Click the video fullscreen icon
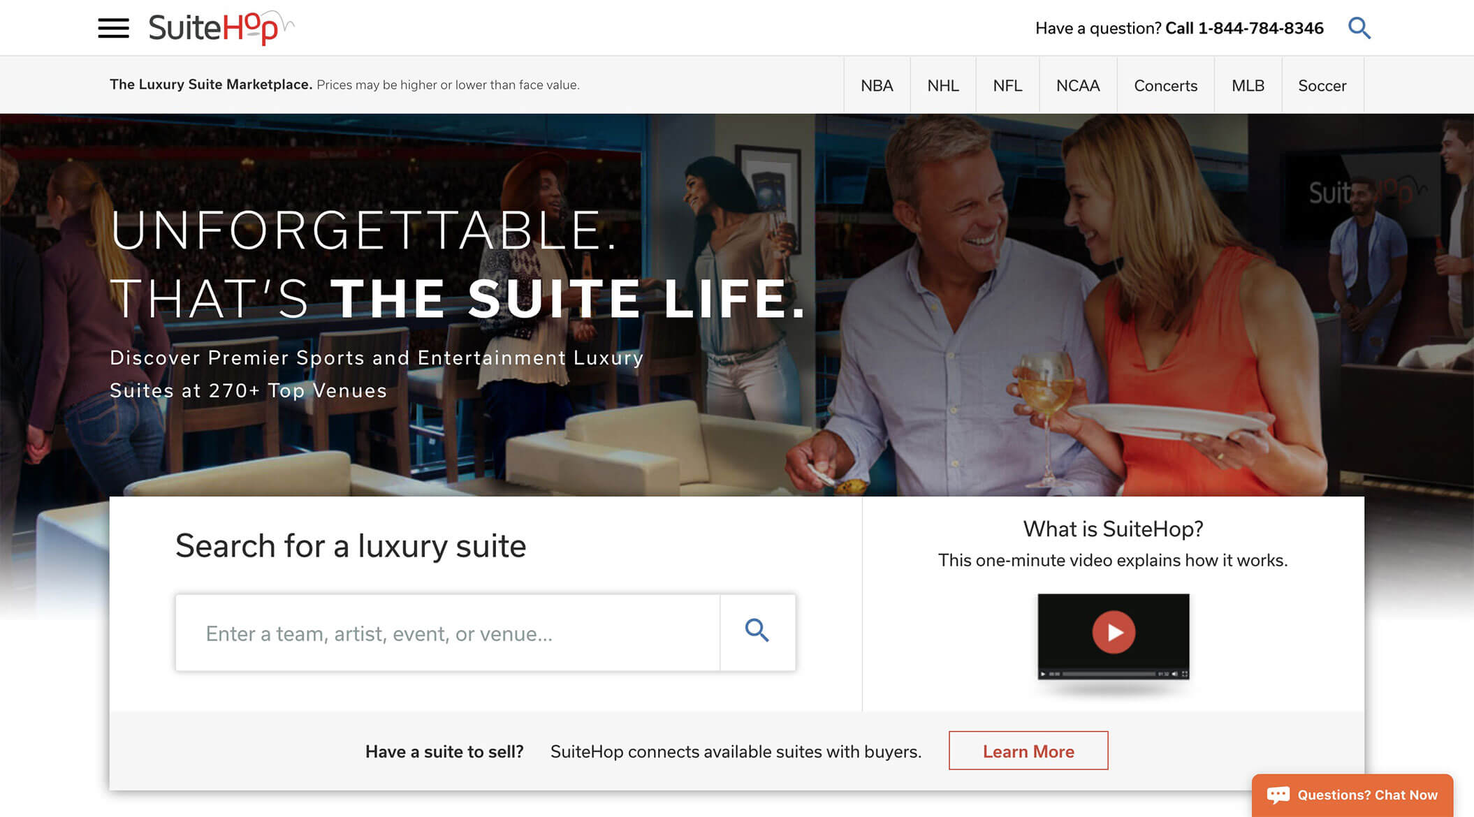The height and width of the screenshot is (817, 1474). [1184, 674]
